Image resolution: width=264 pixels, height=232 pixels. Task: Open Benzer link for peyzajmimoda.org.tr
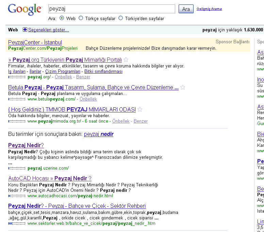(x=141, y=121)
